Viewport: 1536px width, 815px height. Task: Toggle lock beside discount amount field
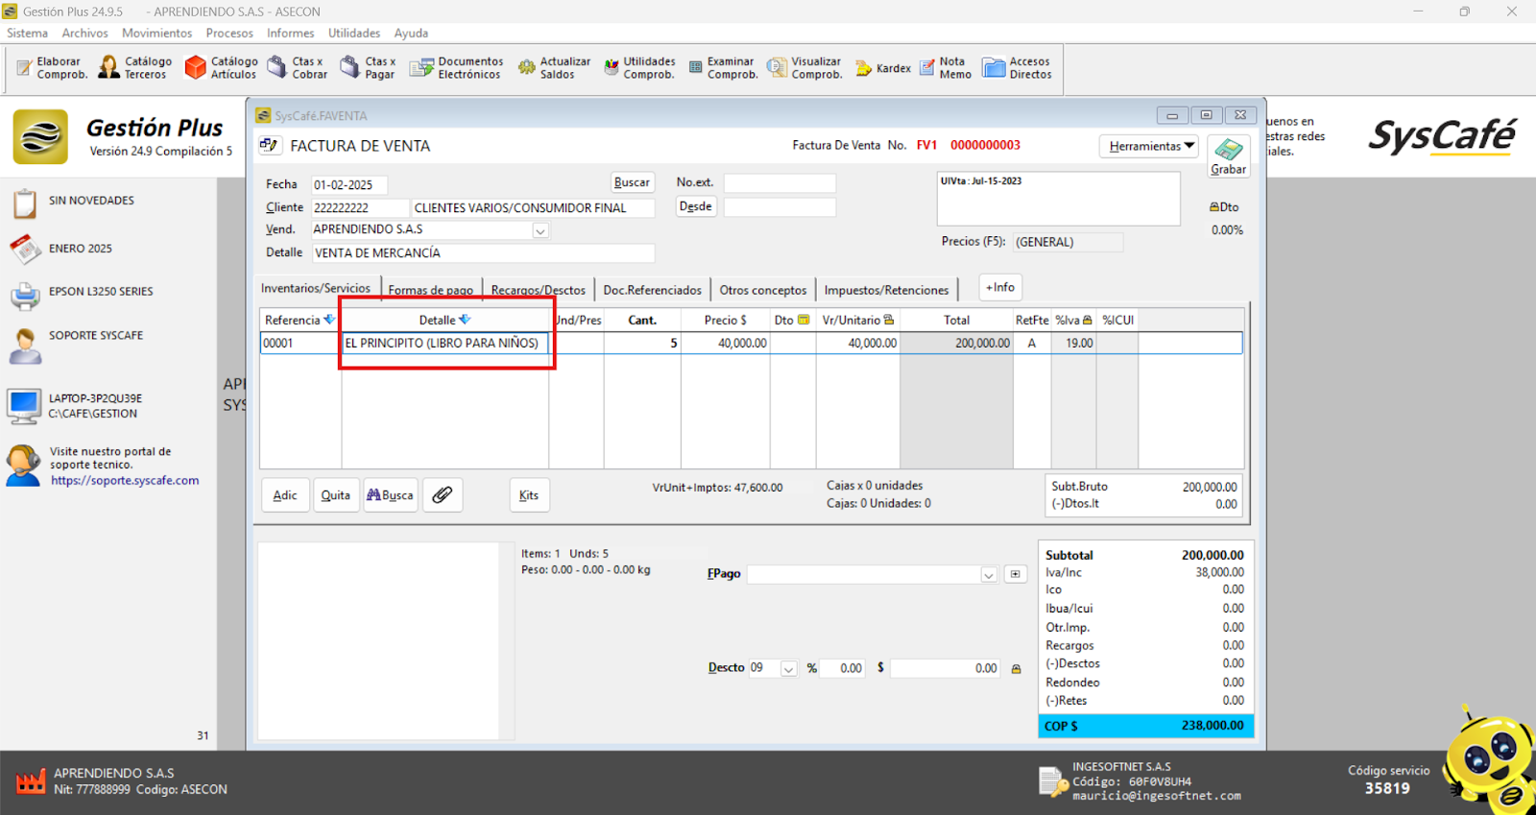pyautogui.click(x=1016, y=669)
